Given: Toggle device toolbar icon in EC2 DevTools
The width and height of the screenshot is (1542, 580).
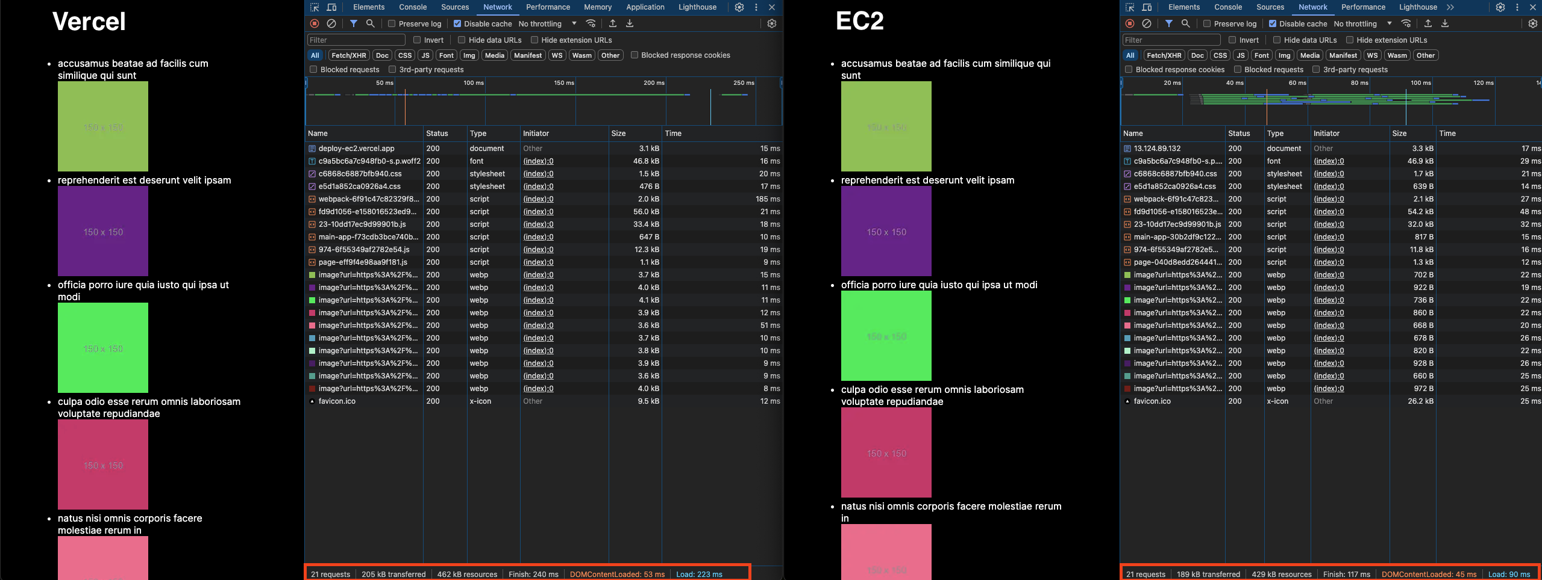Looking at the screenshot, I should (1147, 7).
